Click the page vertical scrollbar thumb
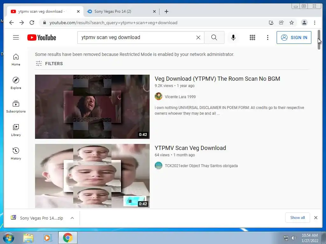 coord(319,40)
